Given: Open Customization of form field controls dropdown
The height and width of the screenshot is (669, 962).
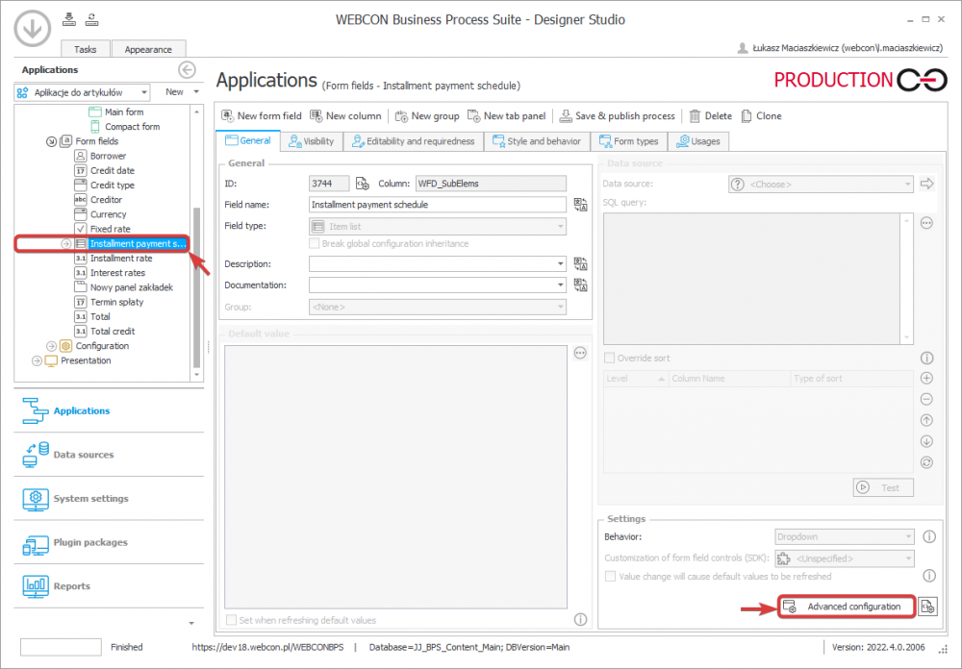Looking at the screenshot, I should (x=845, y=558).
